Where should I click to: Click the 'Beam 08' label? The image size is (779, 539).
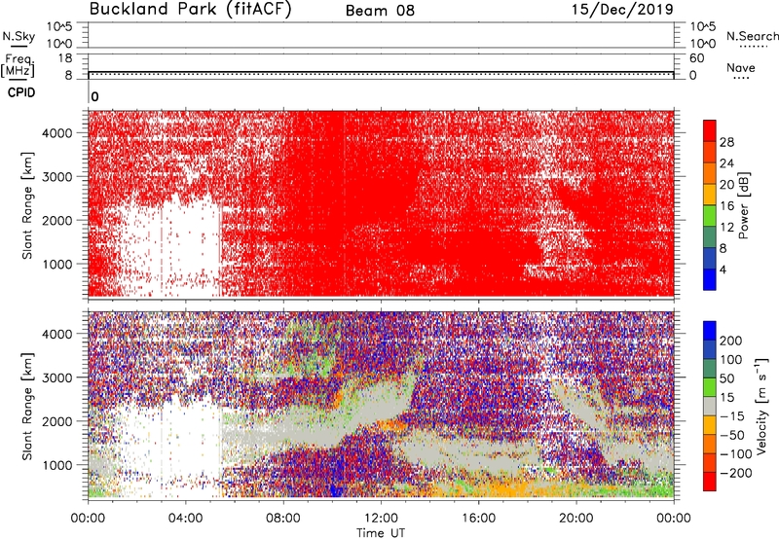pyautogui.click(x=380, y=11)
